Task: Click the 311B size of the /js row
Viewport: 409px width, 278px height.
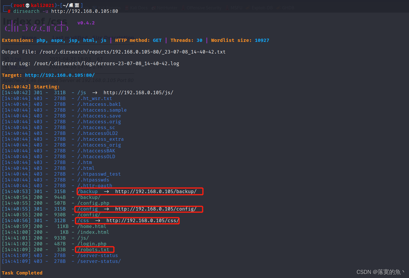Action: [60, 92]
